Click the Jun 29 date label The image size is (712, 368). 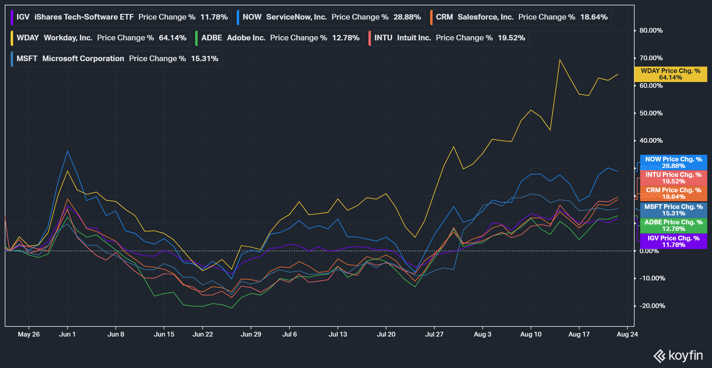(251, 334)
